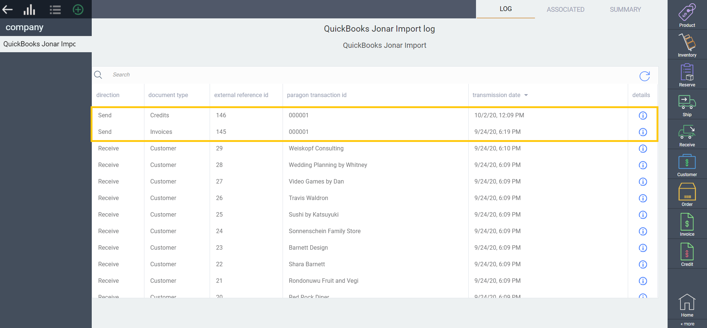View details of Invoices 145 row
This screenshot has width=707, height=328.
(x=643, y=132)
